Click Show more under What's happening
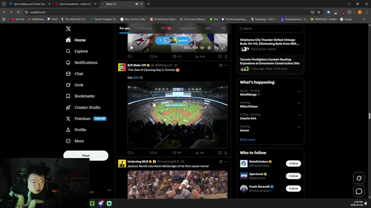Screen dimensions: 371x208 point(248,140)
